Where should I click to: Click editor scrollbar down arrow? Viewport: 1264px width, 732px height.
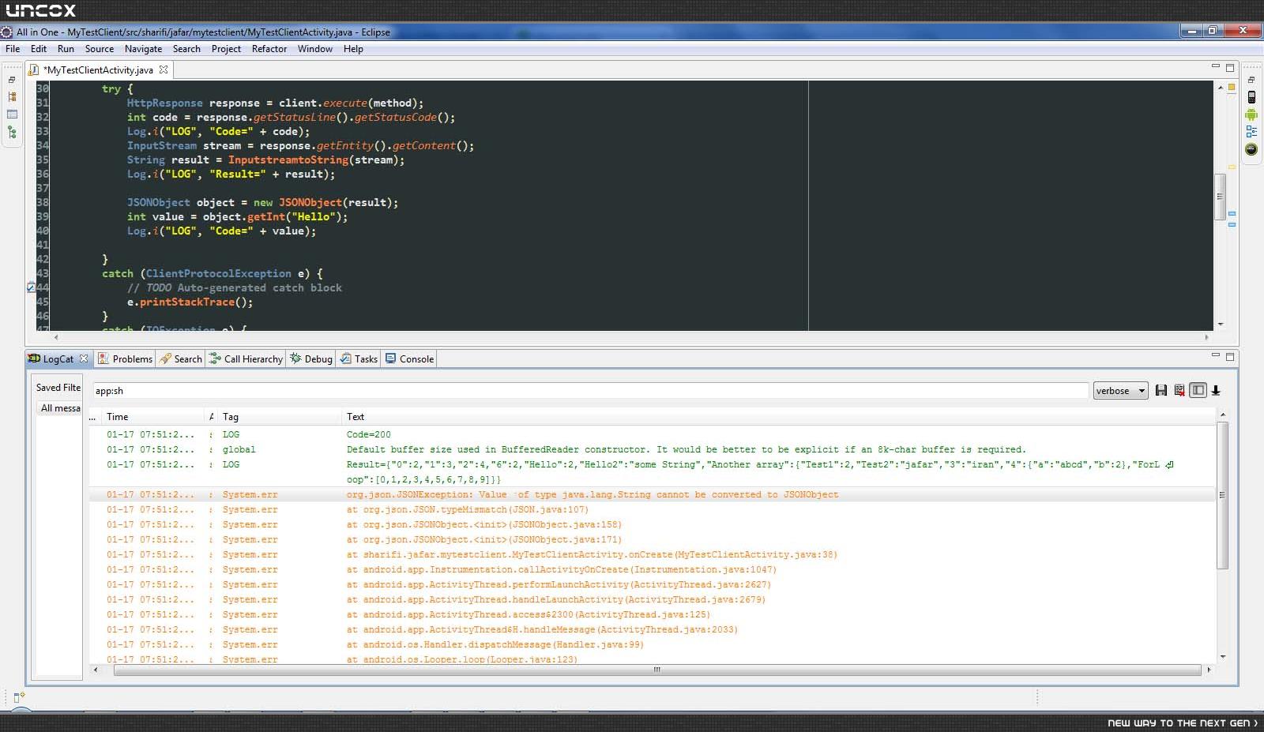click(x=1221, y=324)
